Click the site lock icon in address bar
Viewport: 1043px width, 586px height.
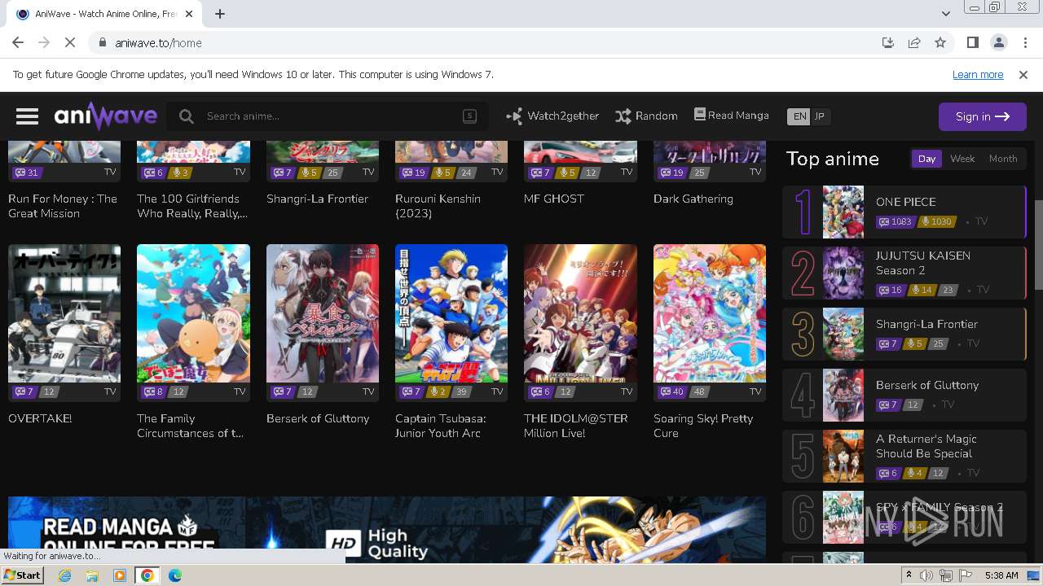[x=102, y=43]
